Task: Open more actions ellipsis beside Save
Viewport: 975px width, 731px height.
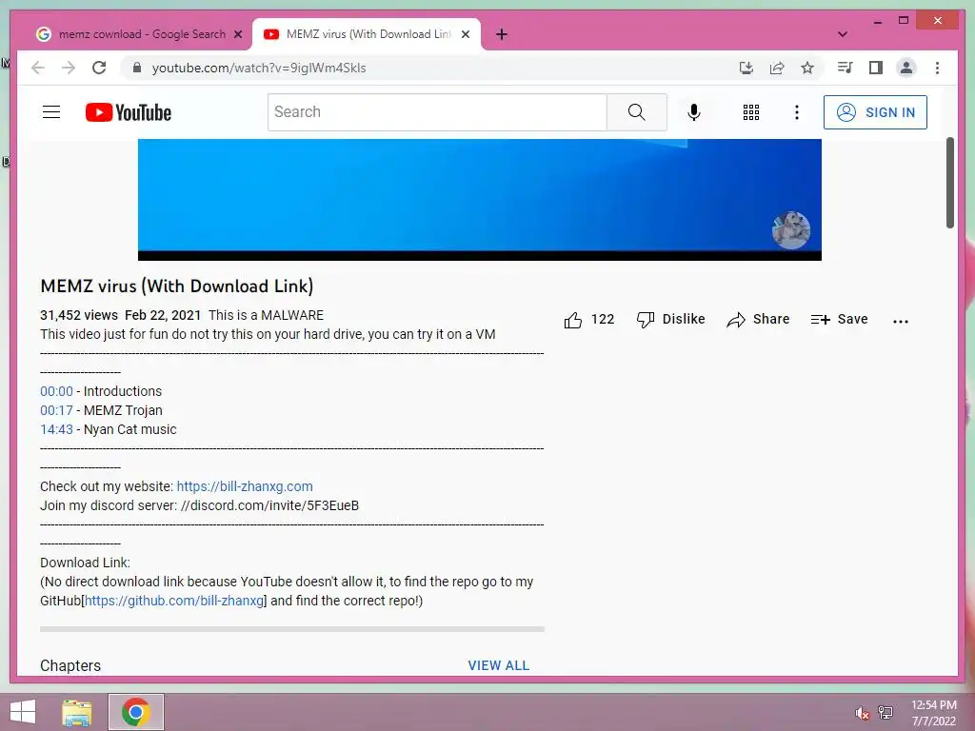Action: coord(901,321)
